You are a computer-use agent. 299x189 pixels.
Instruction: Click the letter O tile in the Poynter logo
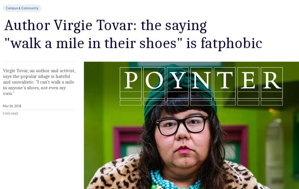pos(154,86)
